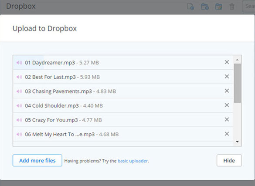The height and width of the screenshot is (186, 255).
Task: Click the new folder icon in Dropbox toolbar
Action: pos(205,7)
